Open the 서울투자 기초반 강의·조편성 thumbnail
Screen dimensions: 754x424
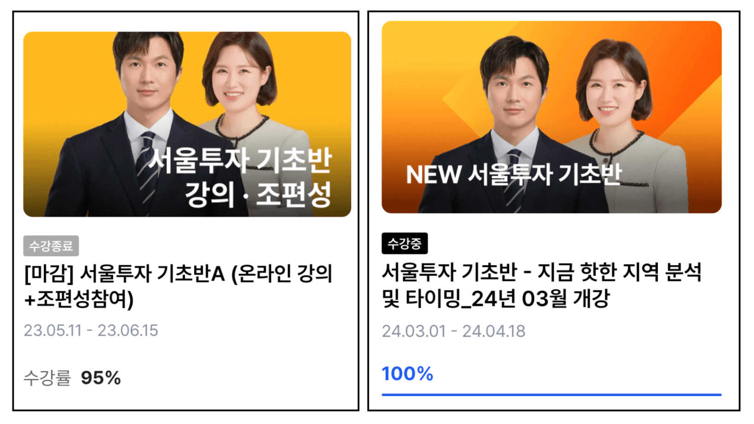tap(187, 124)
